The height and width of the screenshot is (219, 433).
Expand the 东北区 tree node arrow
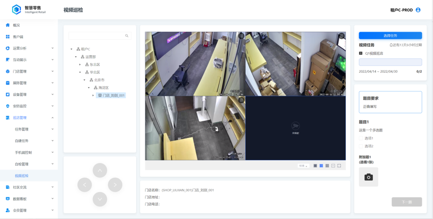(80, 65)
